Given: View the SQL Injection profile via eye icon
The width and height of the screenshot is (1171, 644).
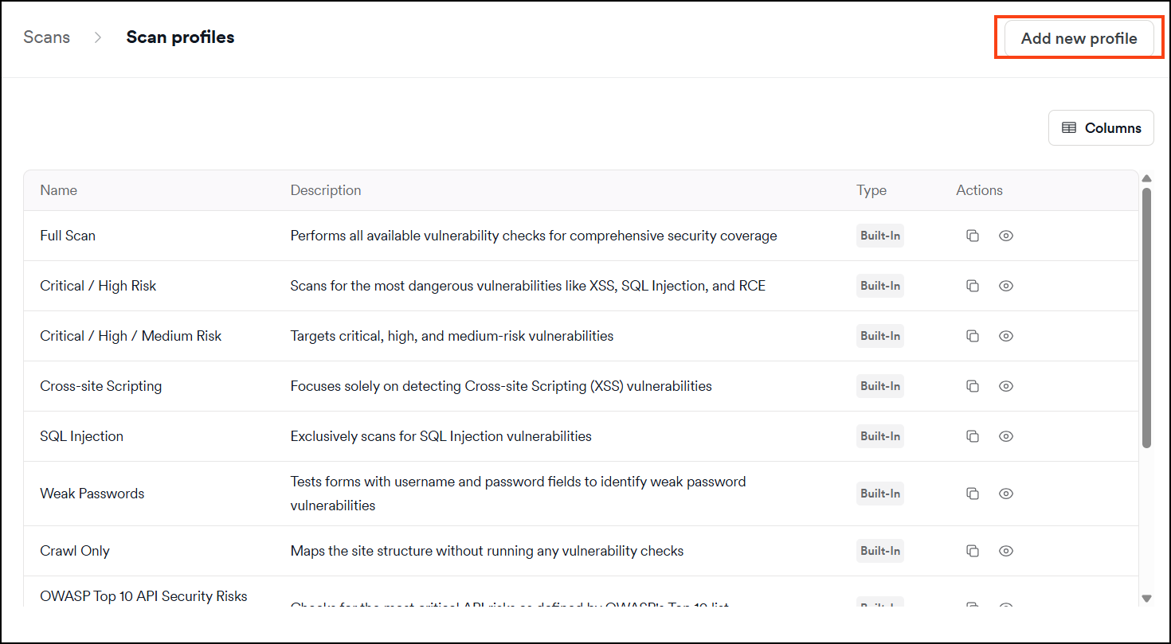Looking at the screenshot, I should 1006,436.
